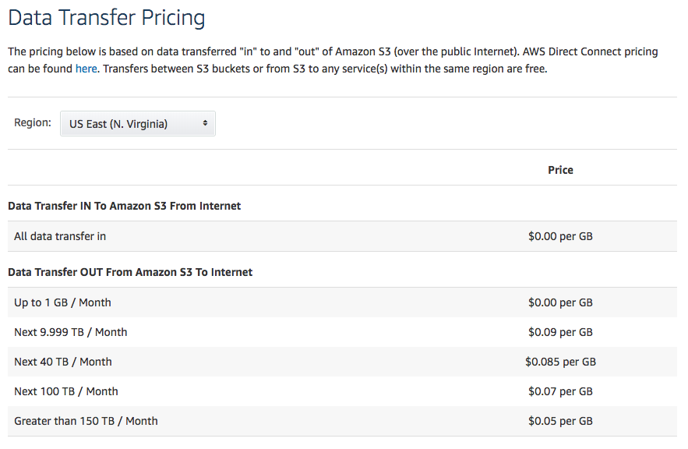
Task: Click the "Price" column header
Action: [560, 170]
